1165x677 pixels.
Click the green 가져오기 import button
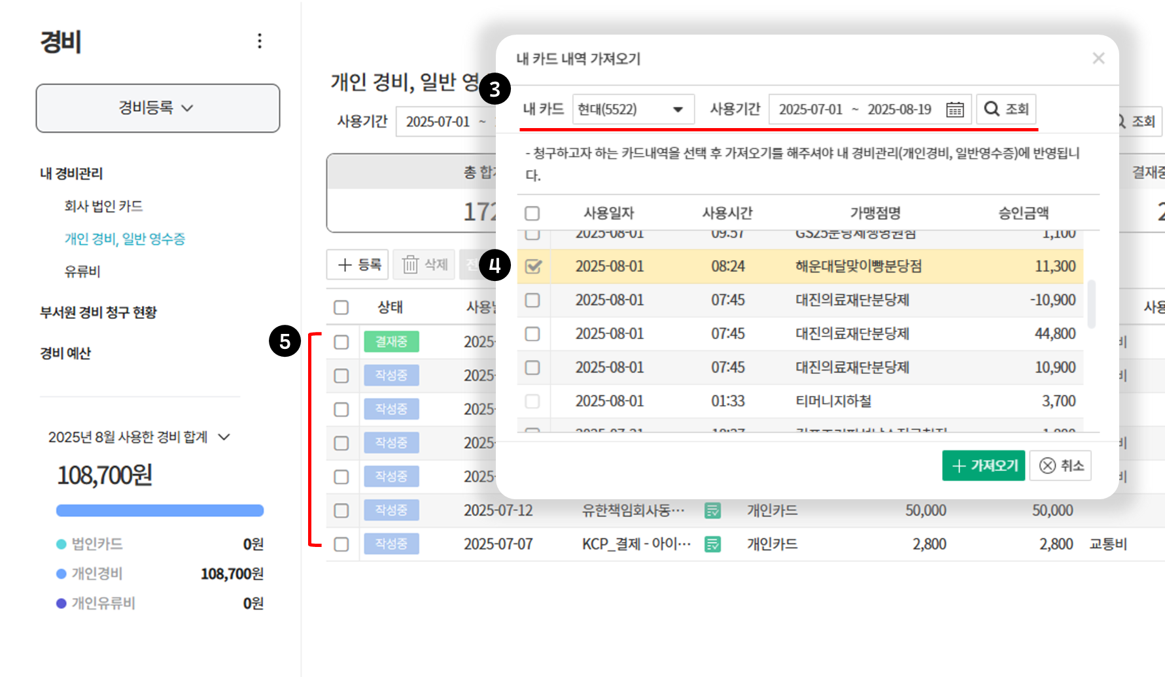983,465
